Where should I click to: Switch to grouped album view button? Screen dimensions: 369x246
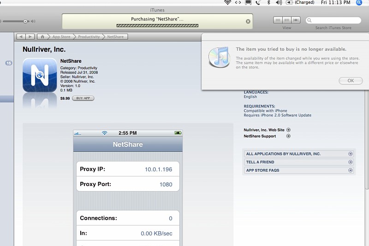[286, 20]
